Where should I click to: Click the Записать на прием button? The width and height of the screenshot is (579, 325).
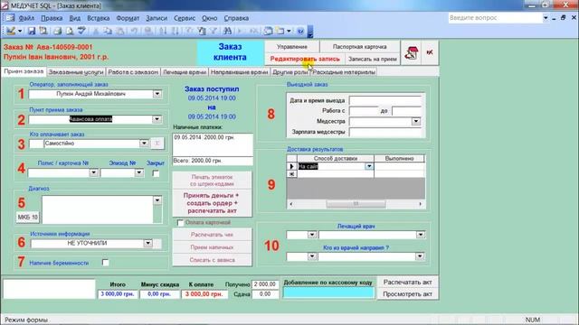[x=373, y=59]
